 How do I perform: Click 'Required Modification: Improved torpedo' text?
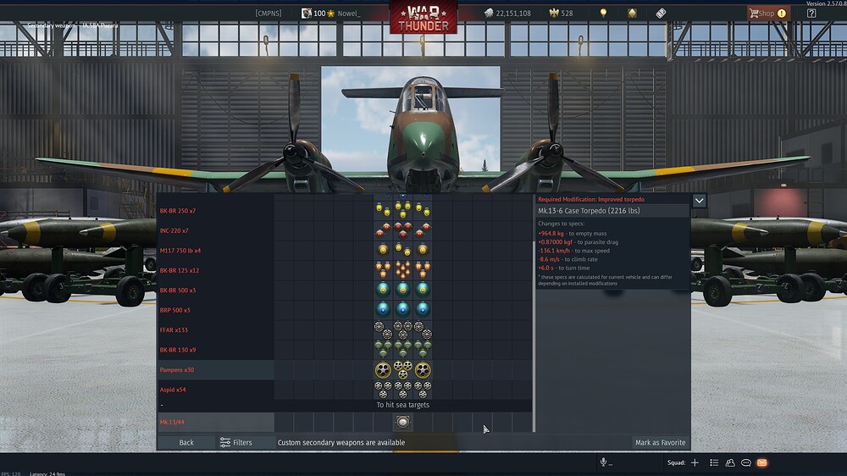[x=591, y=199]
